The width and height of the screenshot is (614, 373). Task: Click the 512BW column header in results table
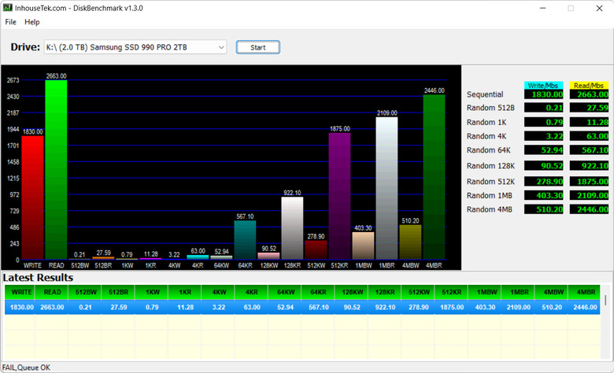pos(86,292)
